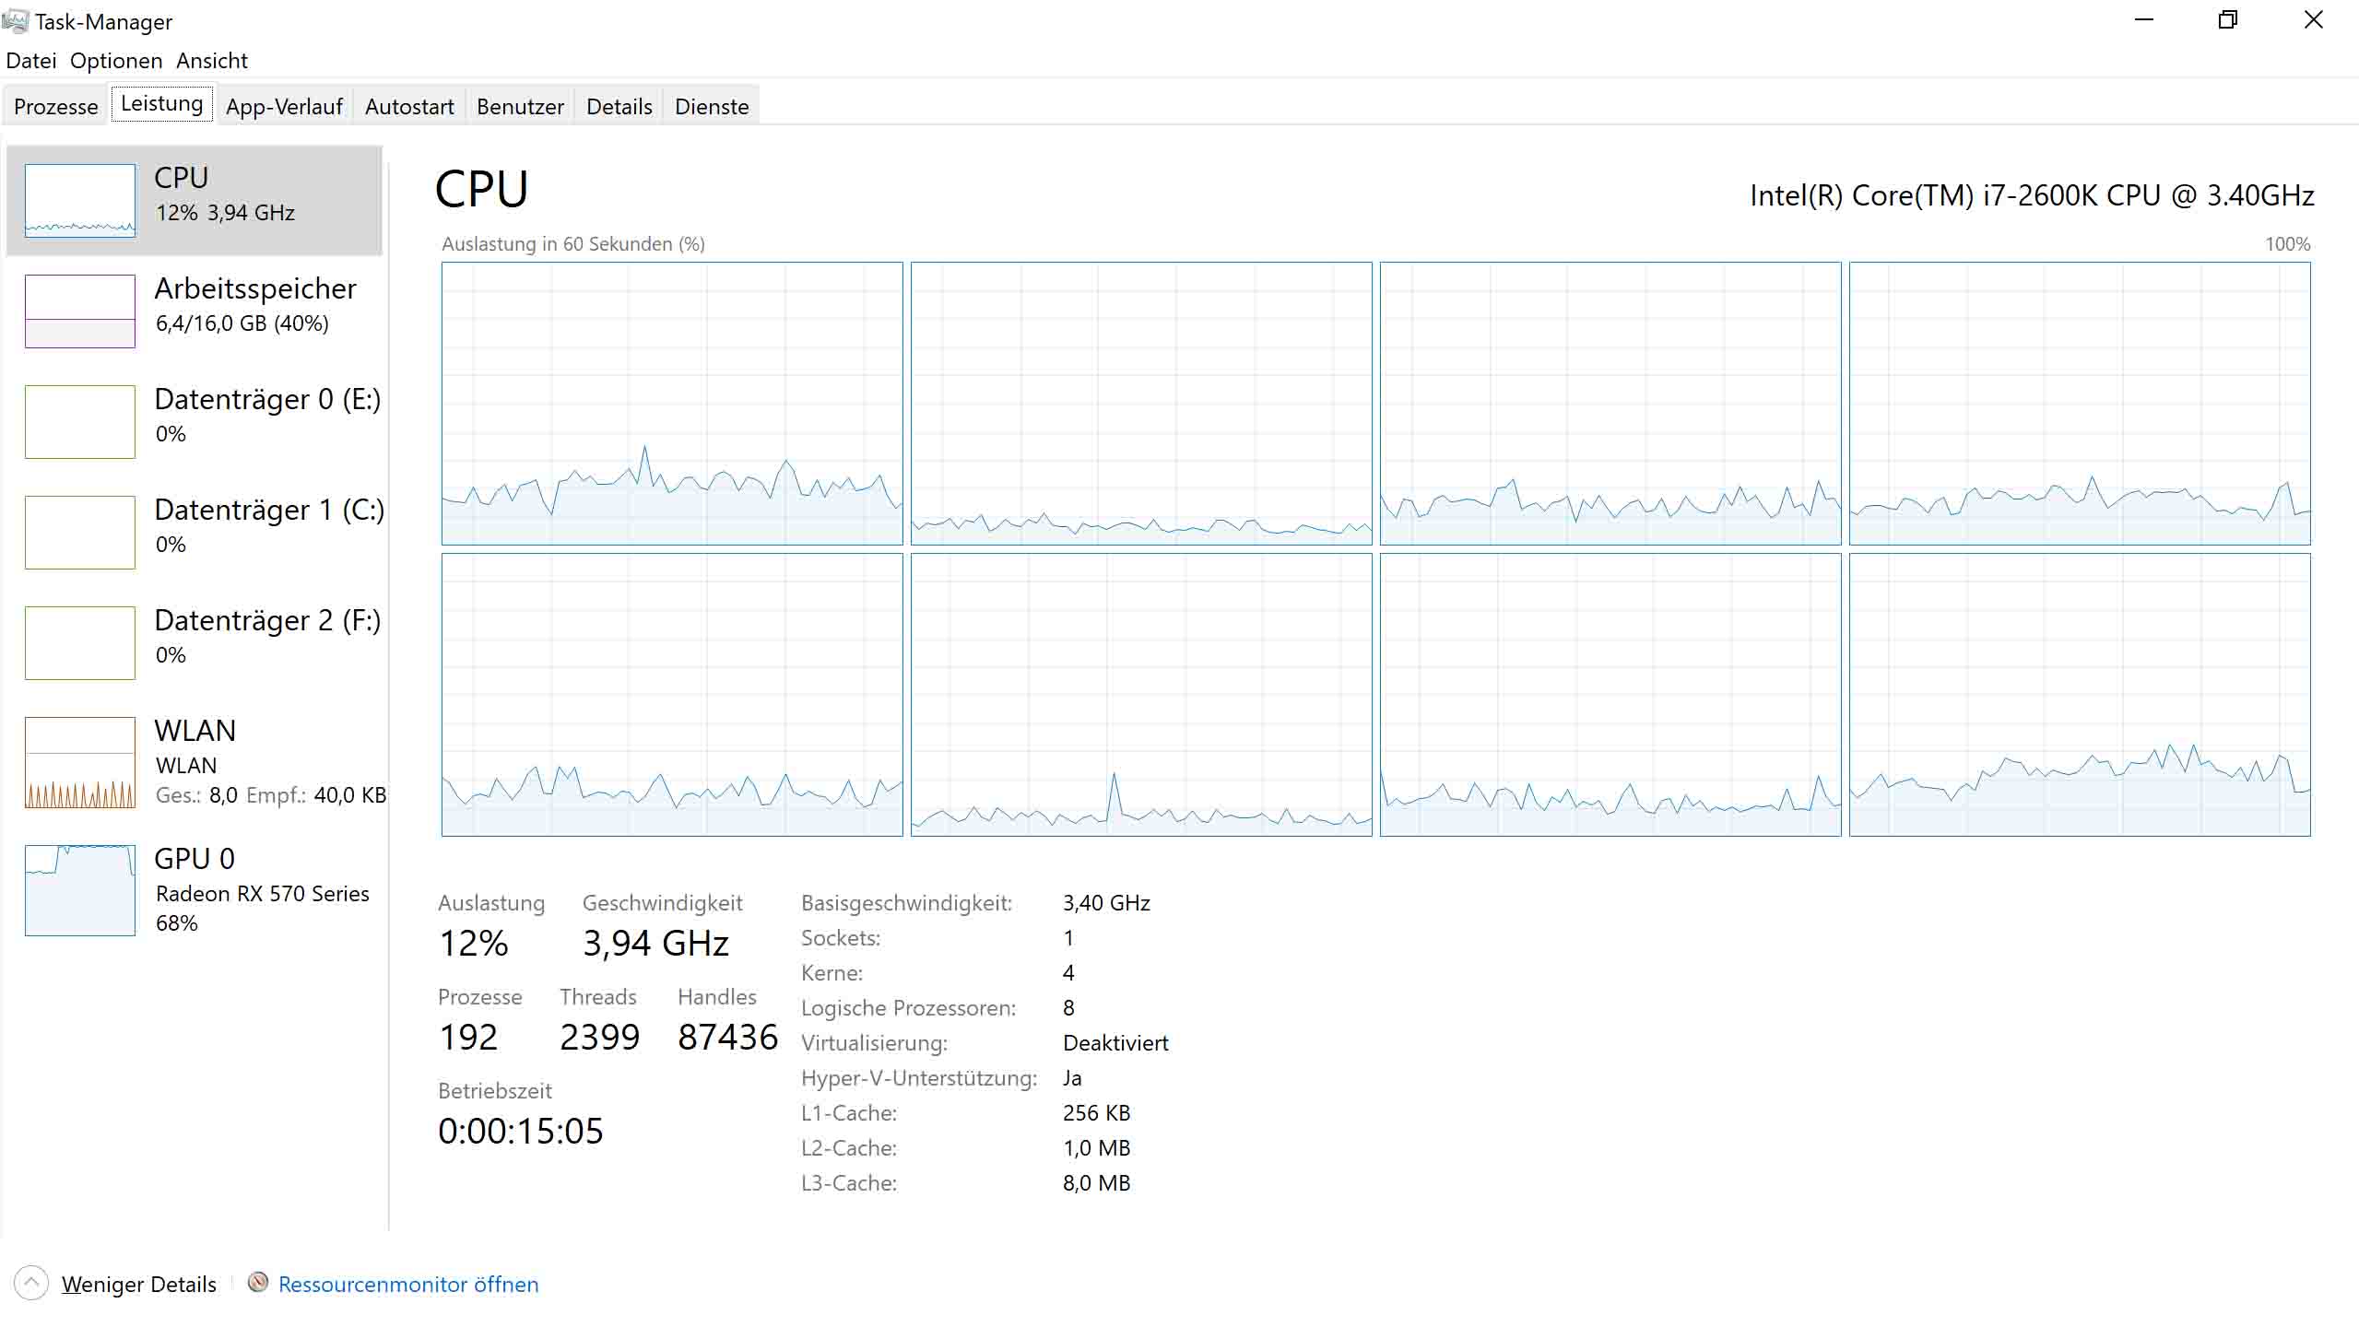The width and height of the screenshot is (2359, 1327).
Task: Click Weniger Details text button
Action: [139, 1285]
